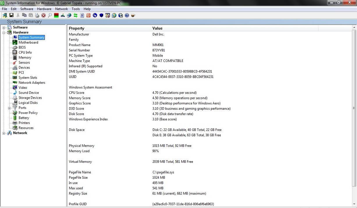Image resolution: width=357 pixels, height=208 pixels.
Task: Click the red Stop cross icon
Action: click(43, 15)
